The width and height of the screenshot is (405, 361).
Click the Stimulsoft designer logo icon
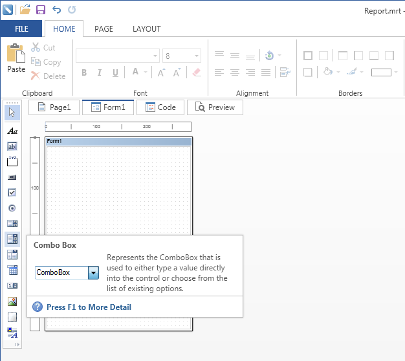tap(8, 10)
